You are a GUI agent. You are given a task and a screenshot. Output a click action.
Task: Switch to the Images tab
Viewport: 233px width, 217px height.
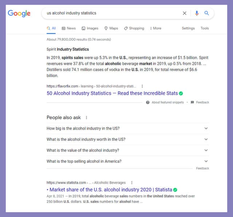pos(90,28)
